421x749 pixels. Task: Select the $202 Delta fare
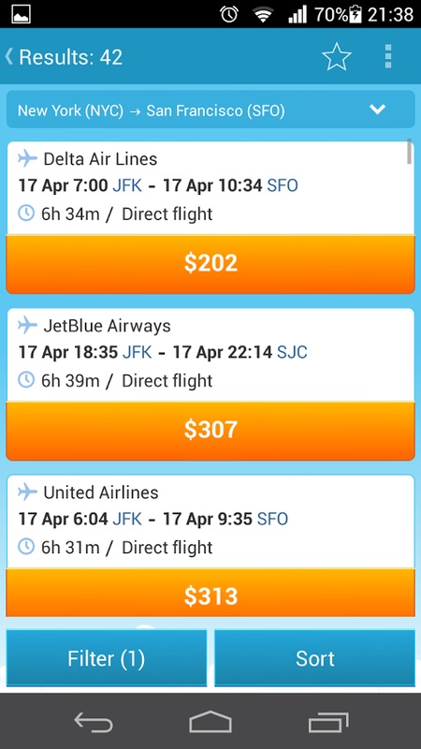click(210, 264)
